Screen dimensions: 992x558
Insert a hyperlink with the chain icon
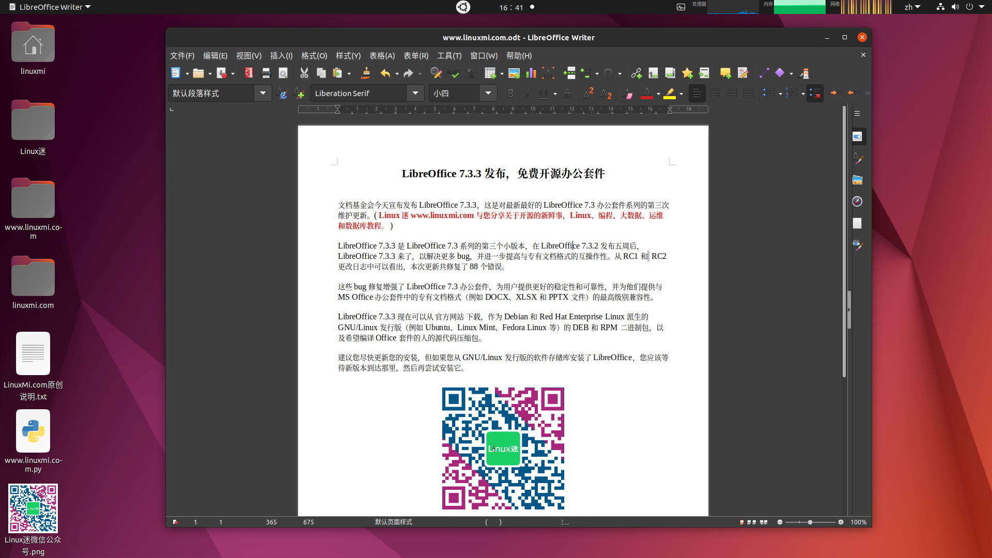click(637, 73)
